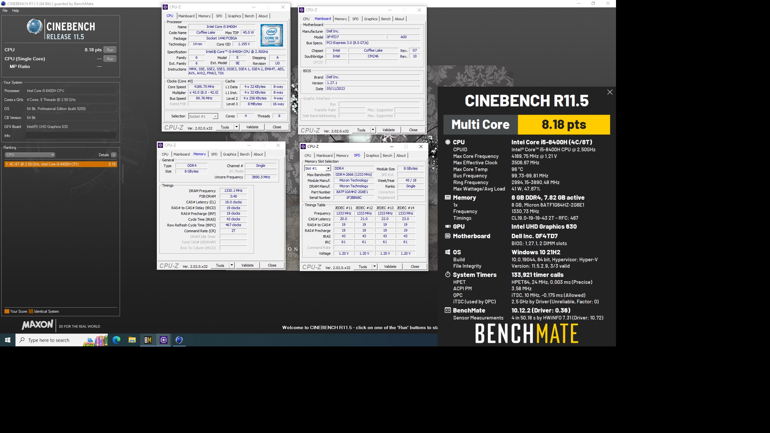Click the BIOS Version 1.27.1 field
Screen dimensions: 770x433
(x=373, y=83)
